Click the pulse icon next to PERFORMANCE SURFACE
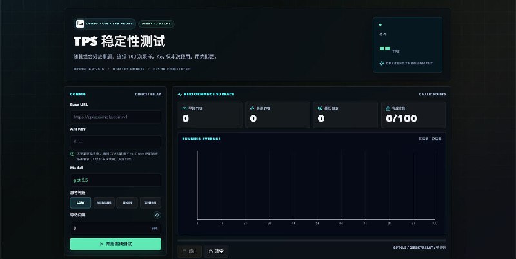516x259 pixels. [180, 94]
